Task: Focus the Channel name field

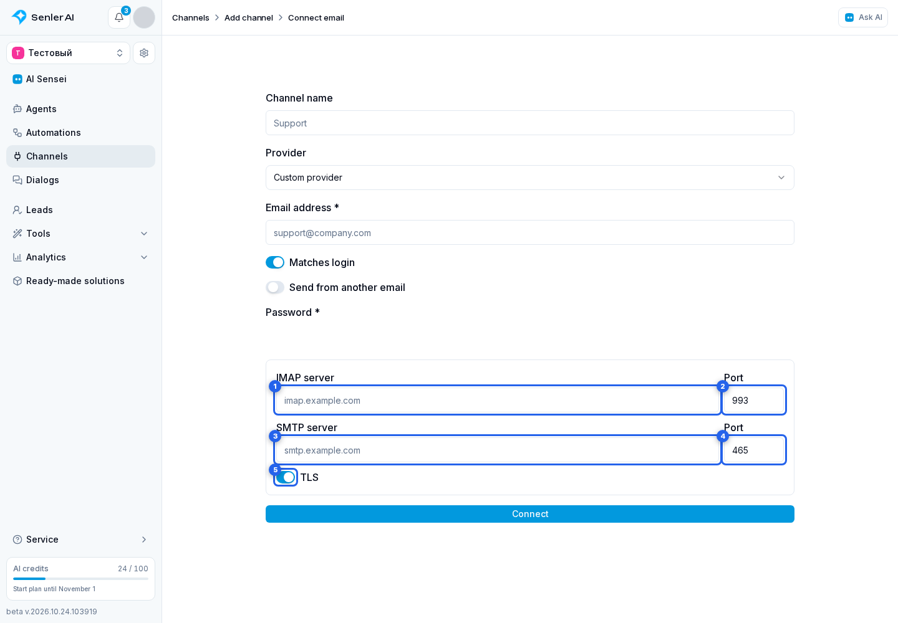Action: pyautogui.click(x=530, y=123)
